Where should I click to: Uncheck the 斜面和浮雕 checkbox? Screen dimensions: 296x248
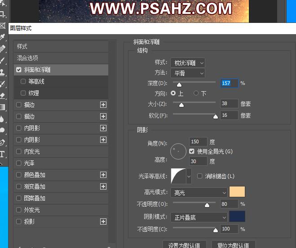pyautogui.click(x=19, y=70)
